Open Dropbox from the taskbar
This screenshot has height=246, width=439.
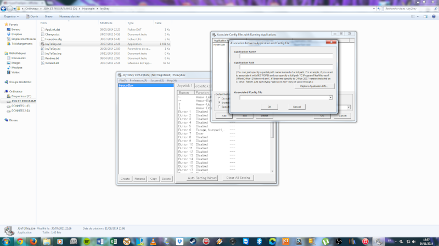click(x=180, y=242)
